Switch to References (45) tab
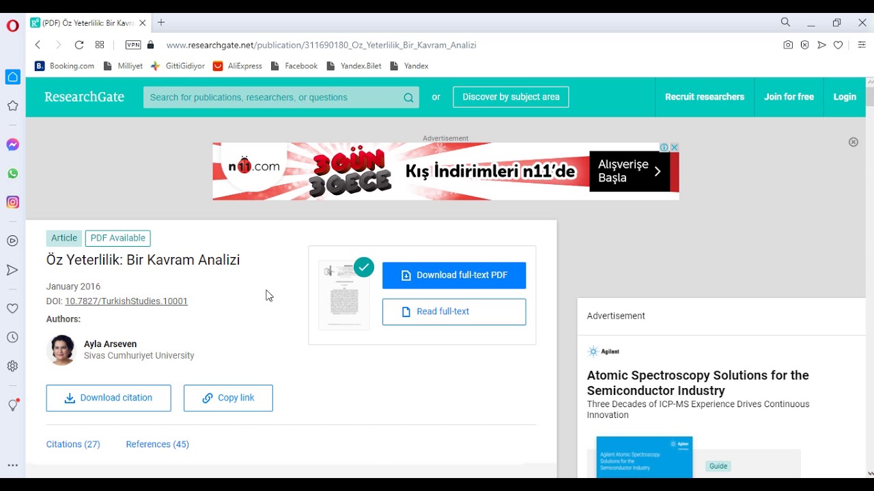This screenshot has height=491, width=874. (157, 444)
